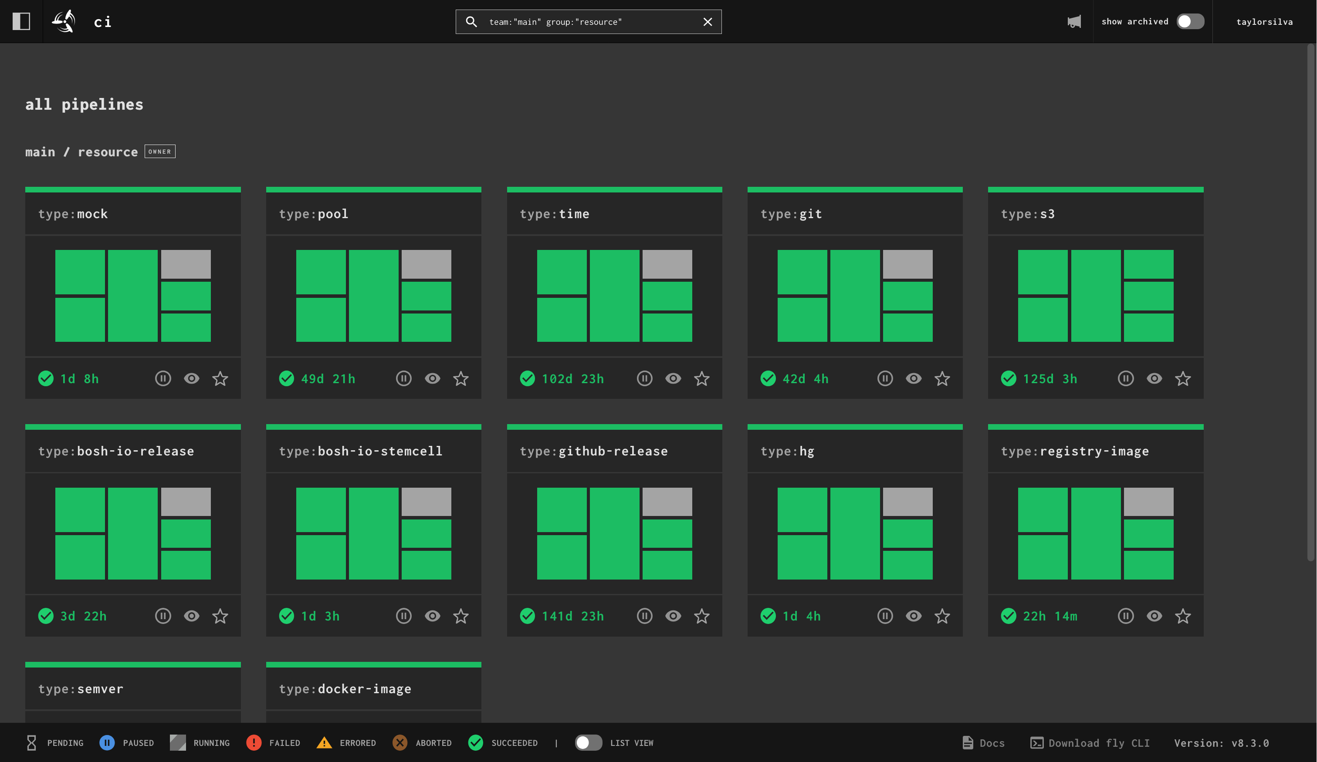Toggle the side bar panel icon
Image resolution: width=1317 pixels, height=762 pixels.
click(21, 21)
